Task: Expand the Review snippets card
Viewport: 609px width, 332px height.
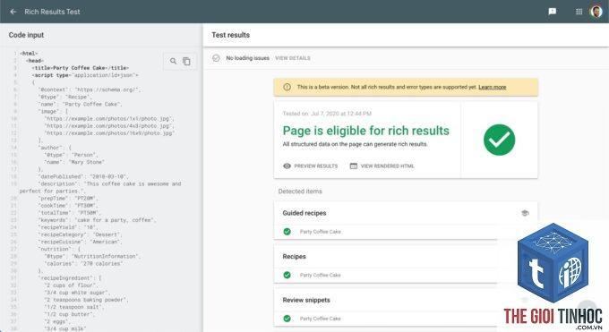Action: click(x=406, y=300)
